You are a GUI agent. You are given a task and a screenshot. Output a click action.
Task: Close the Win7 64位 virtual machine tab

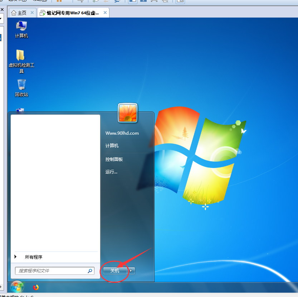point(105,13)
